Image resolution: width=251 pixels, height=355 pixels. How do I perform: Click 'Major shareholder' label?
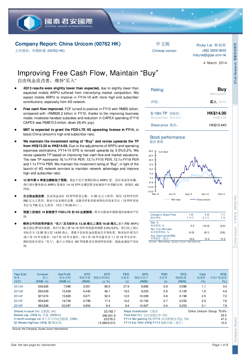click(x=136, y=311)
